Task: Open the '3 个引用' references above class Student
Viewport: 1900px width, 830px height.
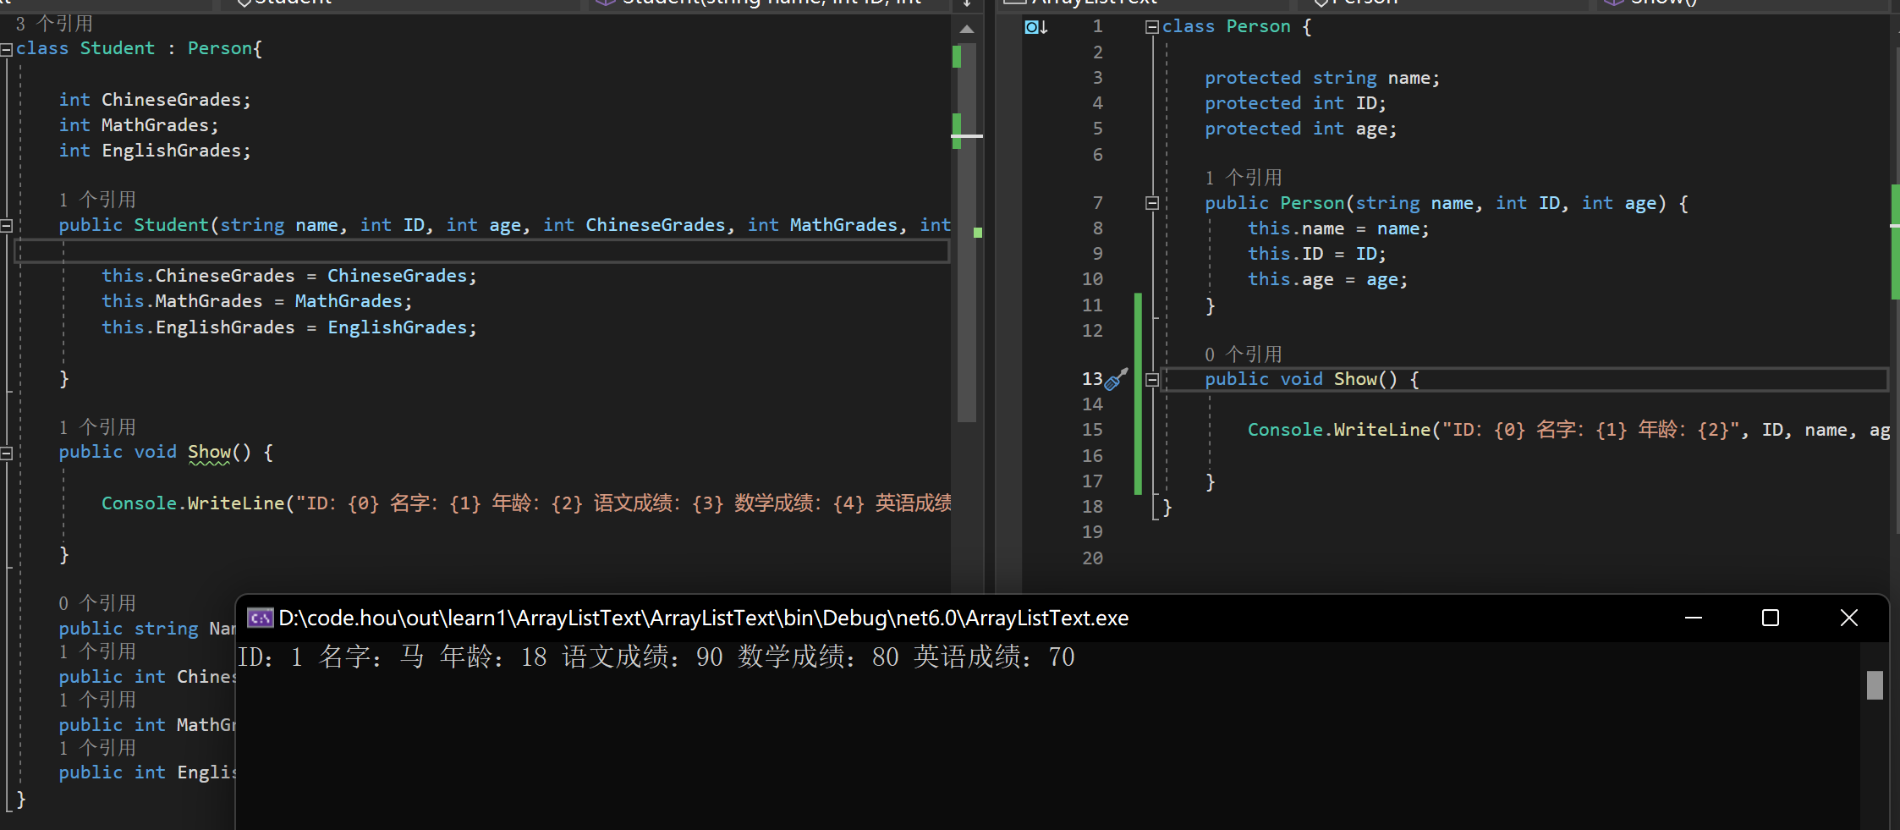Action: [54, 24]
